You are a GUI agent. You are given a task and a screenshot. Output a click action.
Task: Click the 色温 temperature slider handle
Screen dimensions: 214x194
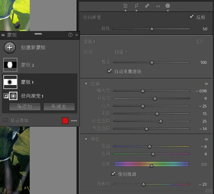(149, 147)
